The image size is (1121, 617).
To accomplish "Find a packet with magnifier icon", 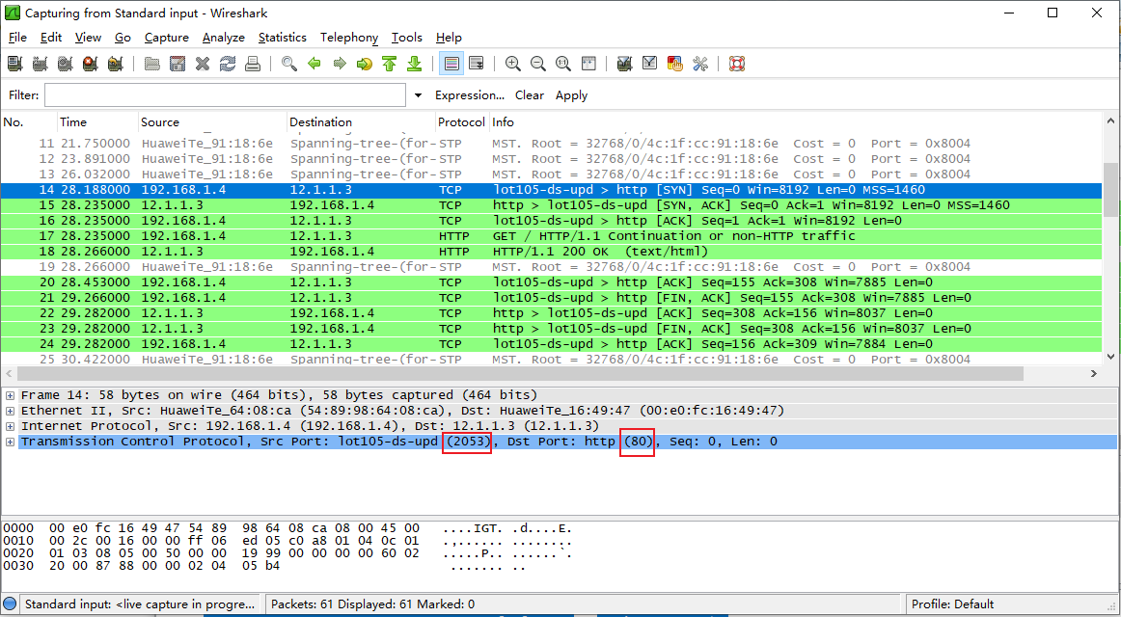I will click(x=288, y=65).
